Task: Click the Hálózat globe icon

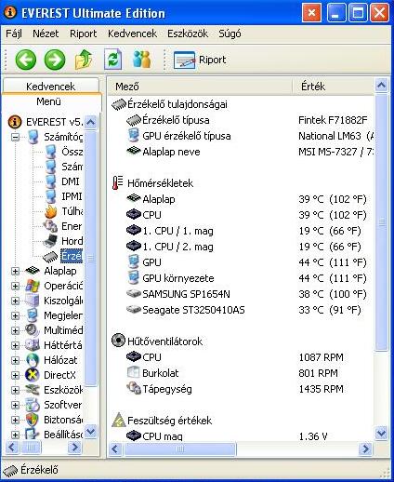Action: coord(33,360)
